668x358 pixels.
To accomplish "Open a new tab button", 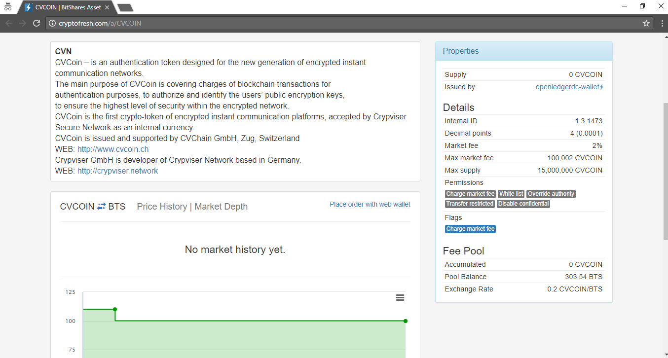I will [x=125, y=7].
